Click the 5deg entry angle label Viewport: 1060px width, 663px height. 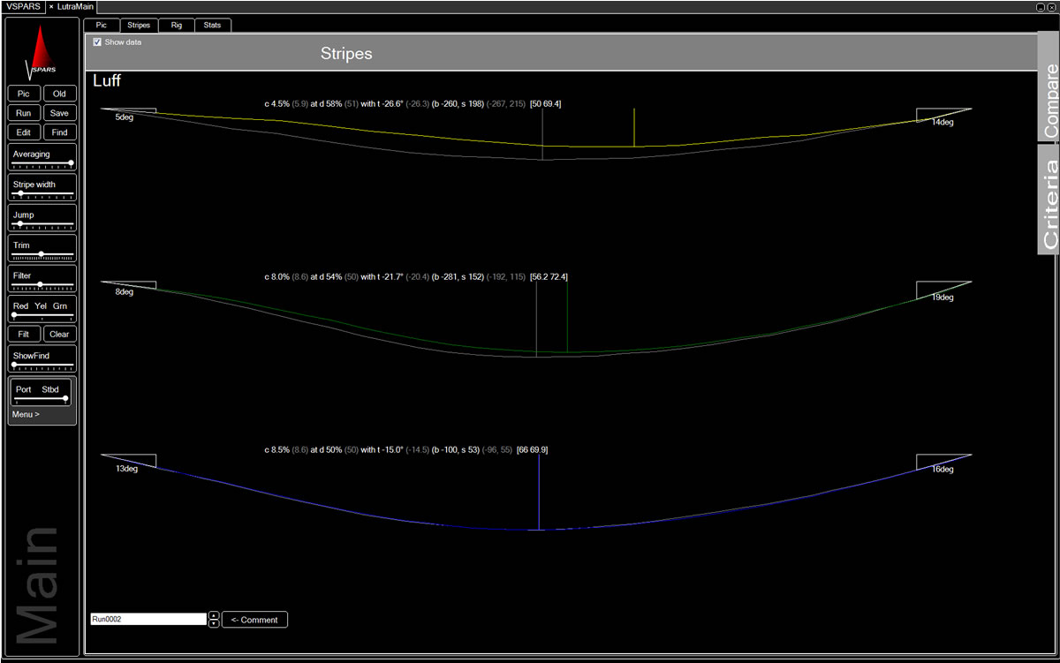[x=124, y=117]
